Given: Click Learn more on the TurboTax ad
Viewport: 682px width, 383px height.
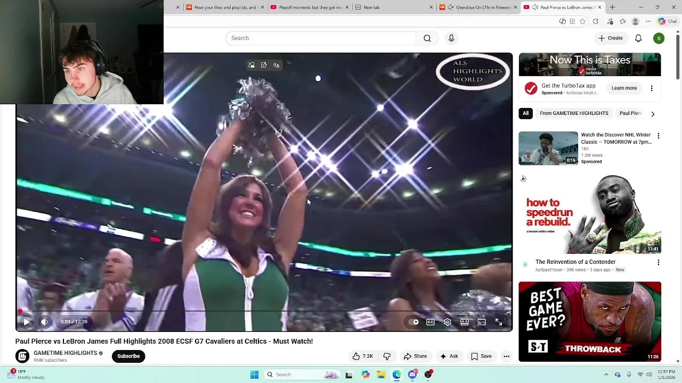Looking at the screenshot, I should [x=624, y=88].
